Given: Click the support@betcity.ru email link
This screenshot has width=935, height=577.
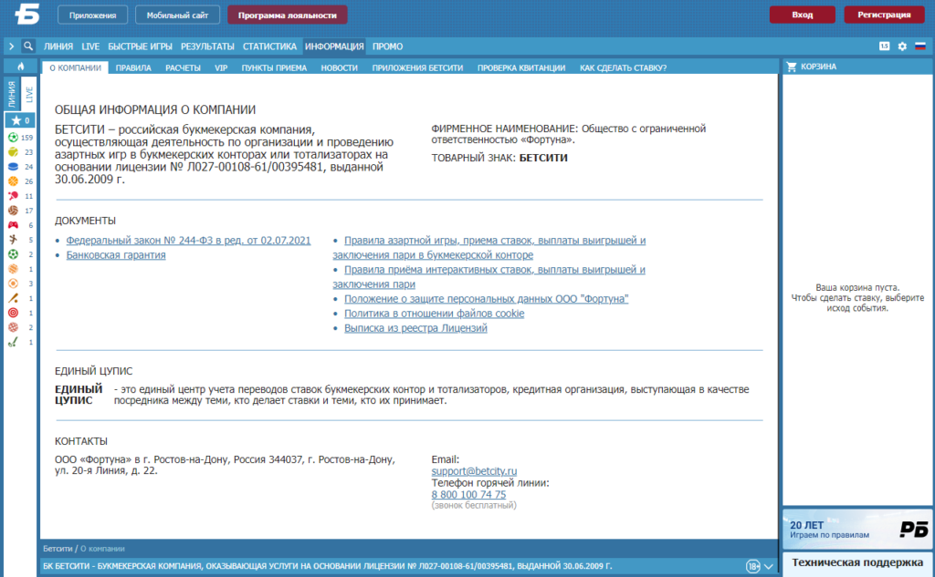Looking at the screenshot, I should [x=474, y=471].
